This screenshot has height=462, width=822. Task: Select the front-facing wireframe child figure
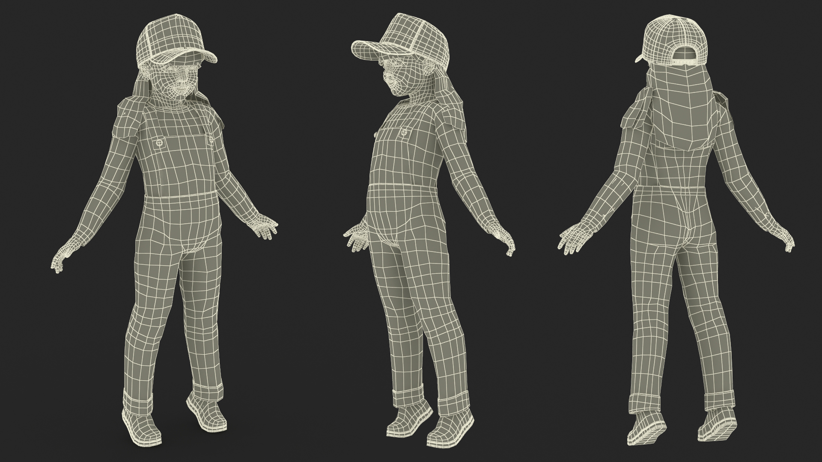tap(165, 231)
